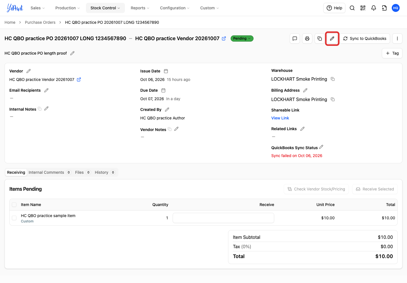407x283 pixels.
Task: Edit the Vendor field
Action: tap(29, 71)
